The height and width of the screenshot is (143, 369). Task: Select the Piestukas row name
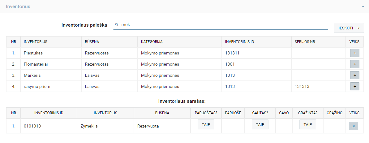(32, 53)
